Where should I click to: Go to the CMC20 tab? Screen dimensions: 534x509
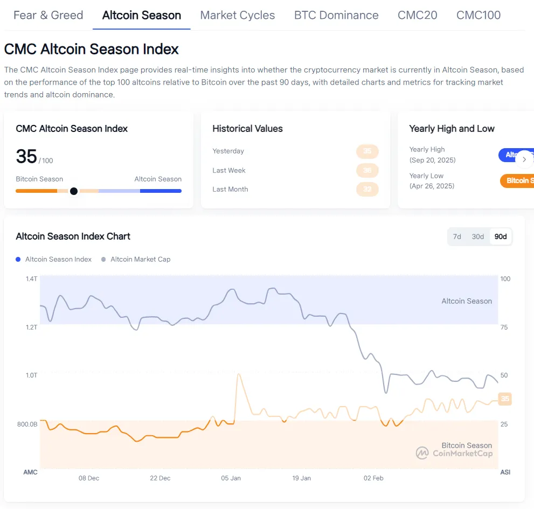point(418,15)
